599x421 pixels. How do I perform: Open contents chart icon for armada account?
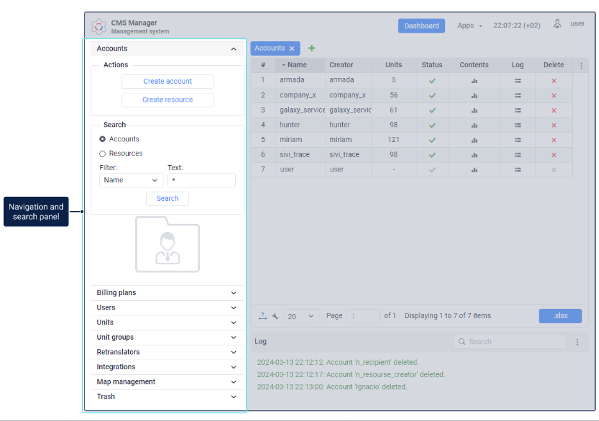tap(474, 81)
